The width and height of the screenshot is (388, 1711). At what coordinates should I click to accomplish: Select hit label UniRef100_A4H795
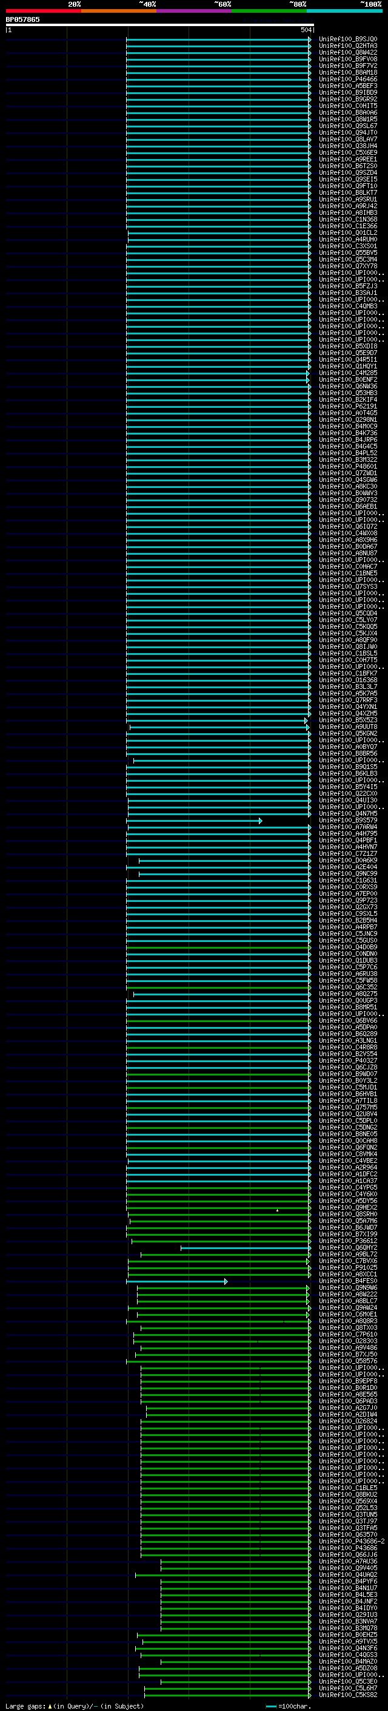[347, 833]
